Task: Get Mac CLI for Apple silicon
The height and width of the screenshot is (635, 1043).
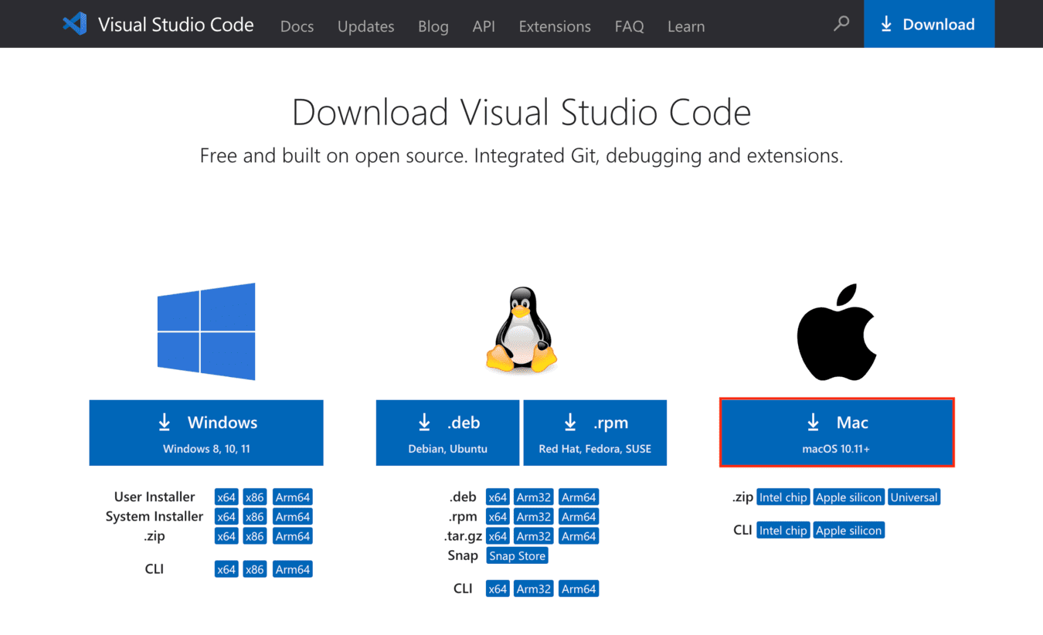Action: (x=848, y=531)
